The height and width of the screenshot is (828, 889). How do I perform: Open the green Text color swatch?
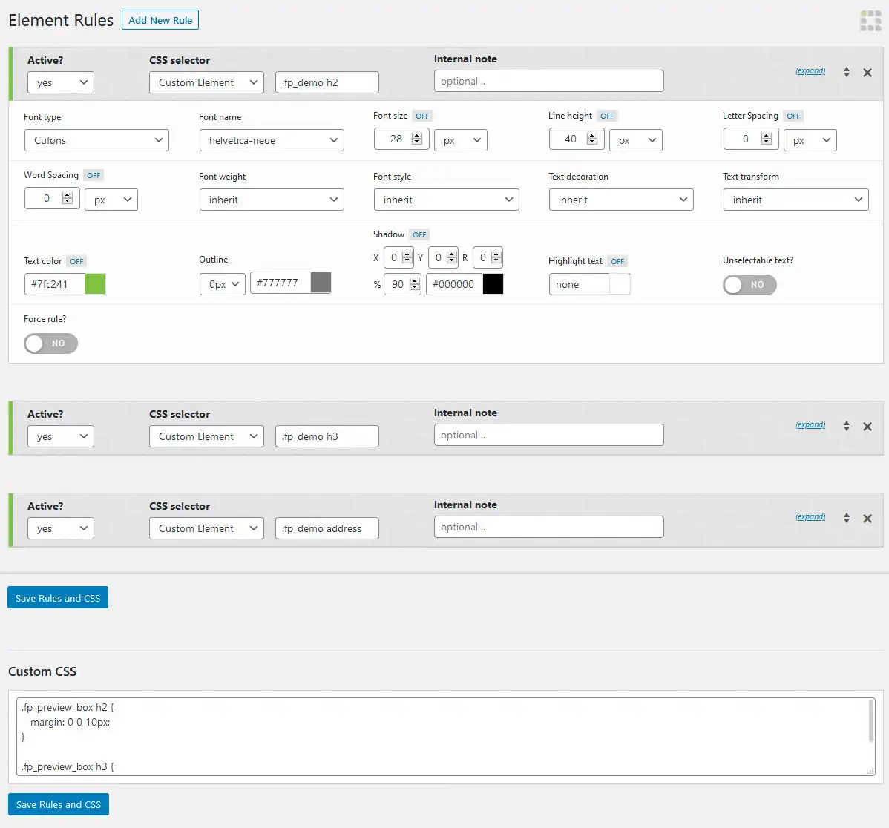(95, 284)
